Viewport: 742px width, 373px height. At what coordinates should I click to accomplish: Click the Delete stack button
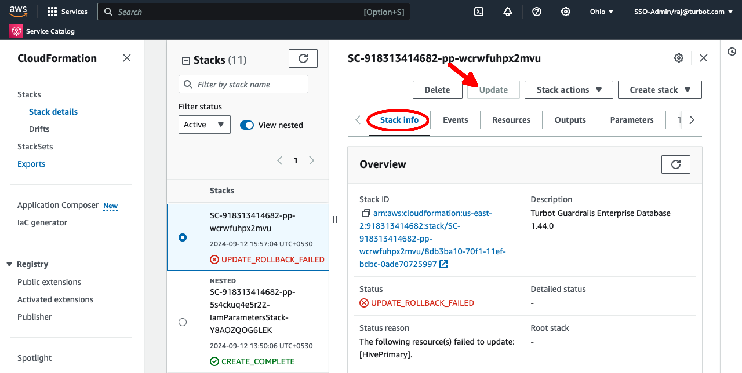point(437,90)
